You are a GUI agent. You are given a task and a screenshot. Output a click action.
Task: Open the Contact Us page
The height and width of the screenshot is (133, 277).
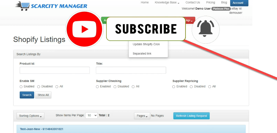[x=193, y=2]
